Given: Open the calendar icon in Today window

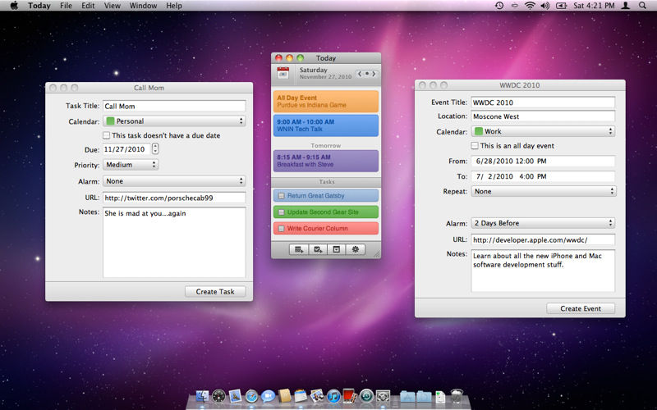Looking at the screenshot, I should point(283,73).
